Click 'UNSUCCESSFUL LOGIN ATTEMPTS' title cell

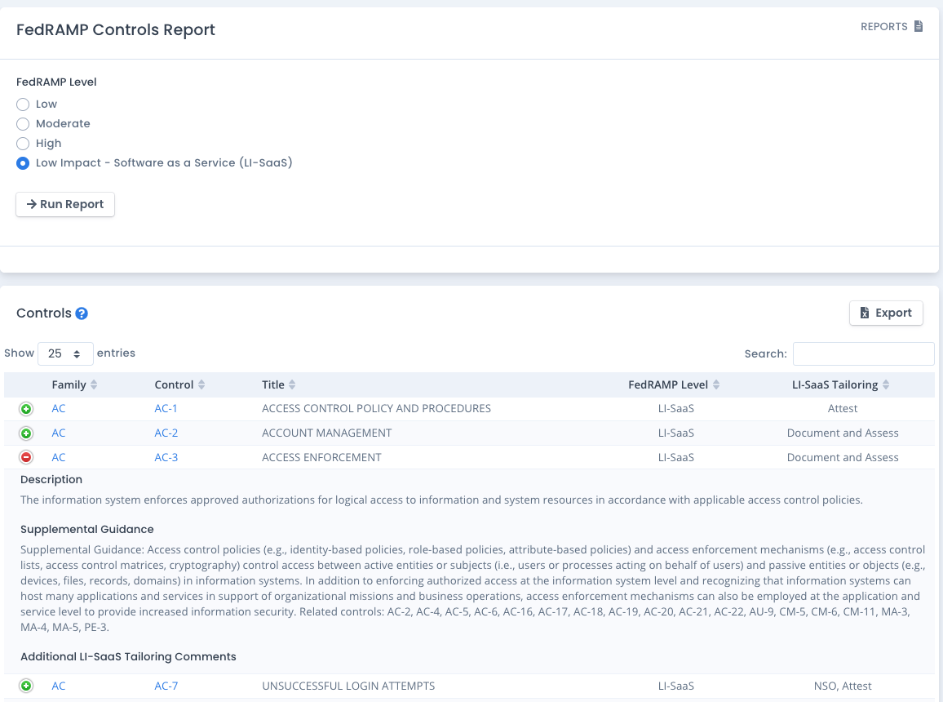pyautogui.click(x=348, y=686)
